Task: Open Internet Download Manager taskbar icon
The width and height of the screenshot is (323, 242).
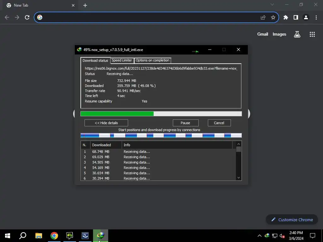Action: coord(101,236)
